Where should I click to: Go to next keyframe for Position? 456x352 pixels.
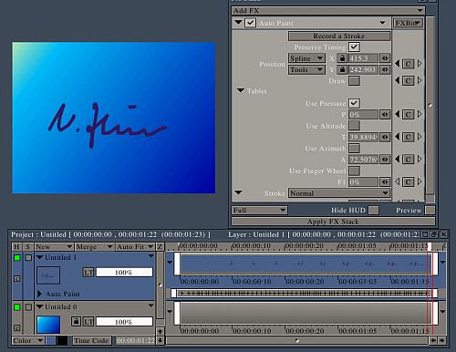coord(420,64)
